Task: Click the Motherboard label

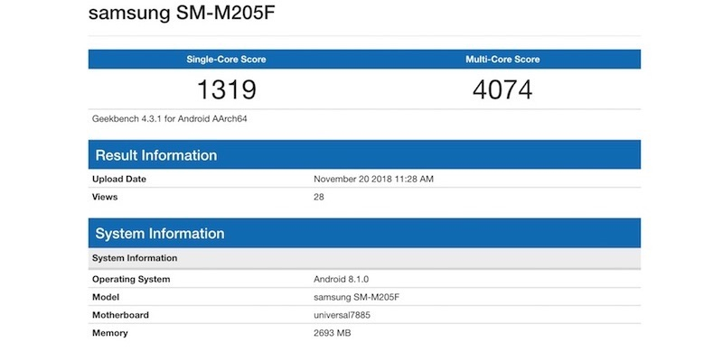Action: coord(120,315)
